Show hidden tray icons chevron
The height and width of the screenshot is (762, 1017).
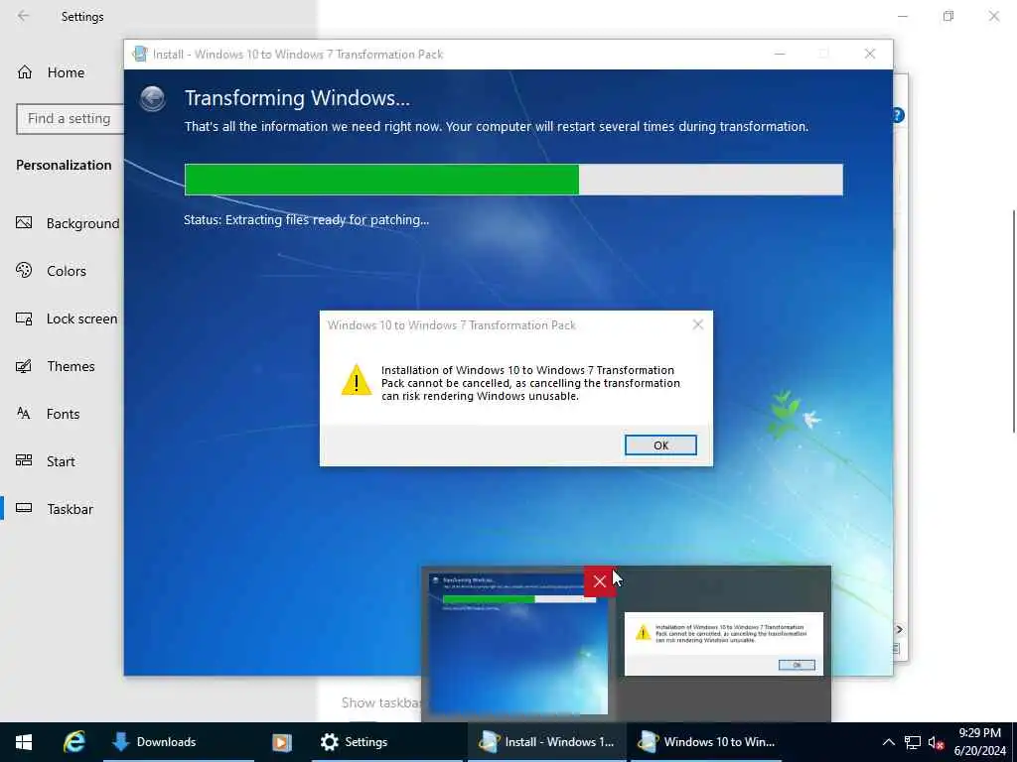point(889,742)
